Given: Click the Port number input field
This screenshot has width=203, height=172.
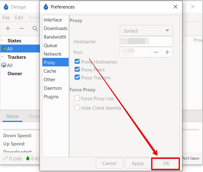Looking at the screenshot, I should 135,52.
